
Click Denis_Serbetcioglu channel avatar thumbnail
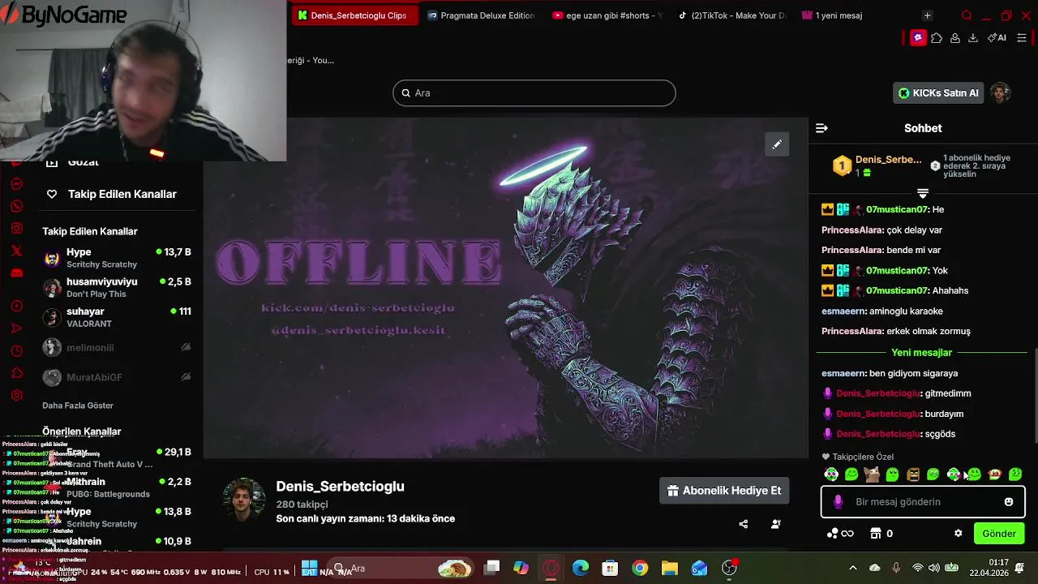coord(244,500)
